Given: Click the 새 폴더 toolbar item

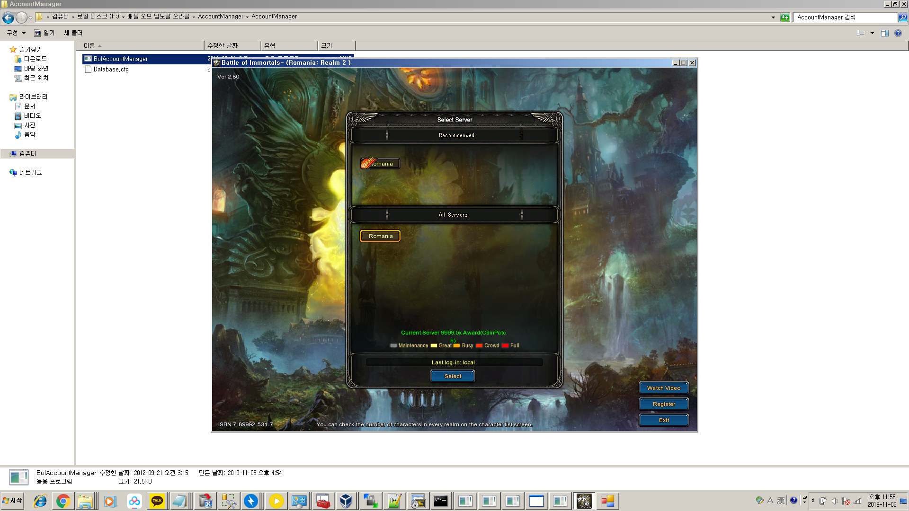Looking at the screenshot, I should point(73,33).
